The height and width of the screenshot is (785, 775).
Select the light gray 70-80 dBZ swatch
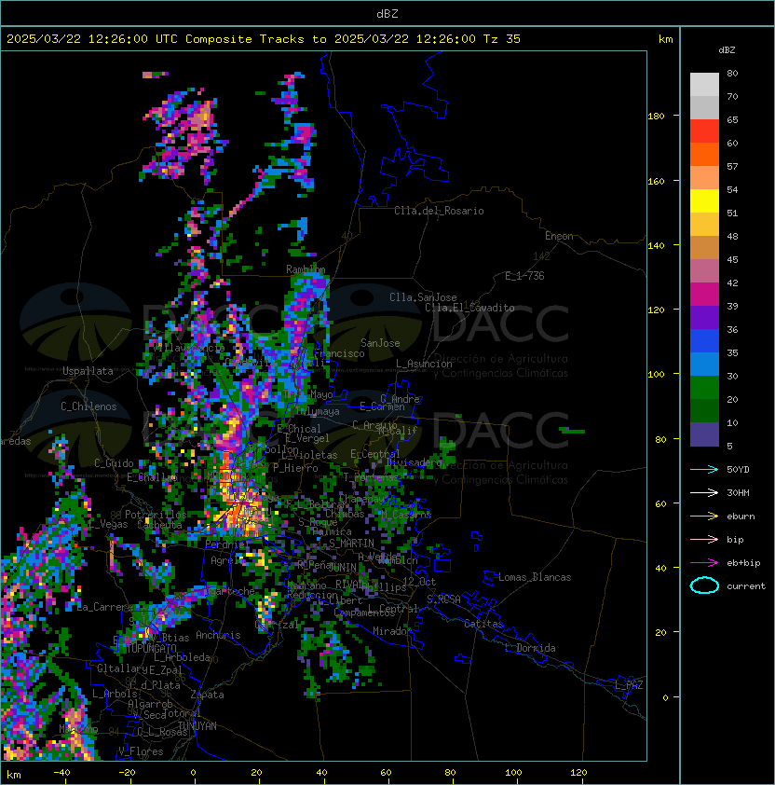[704, 85]
